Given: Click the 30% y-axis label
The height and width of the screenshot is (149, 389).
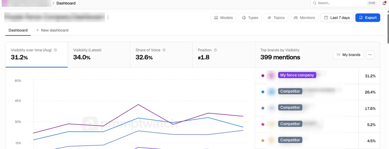Looking at the screenshot, I should 18,122.
